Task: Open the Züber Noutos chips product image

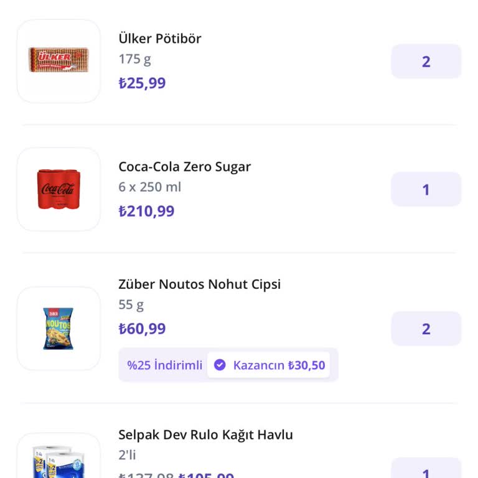Action: (x=59, y=329)
